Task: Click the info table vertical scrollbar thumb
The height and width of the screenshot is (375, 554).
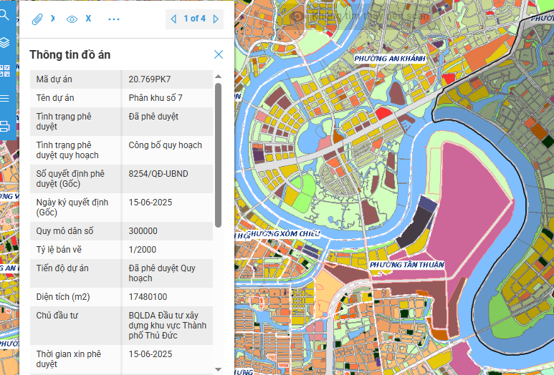Action: tap(218, 154)
